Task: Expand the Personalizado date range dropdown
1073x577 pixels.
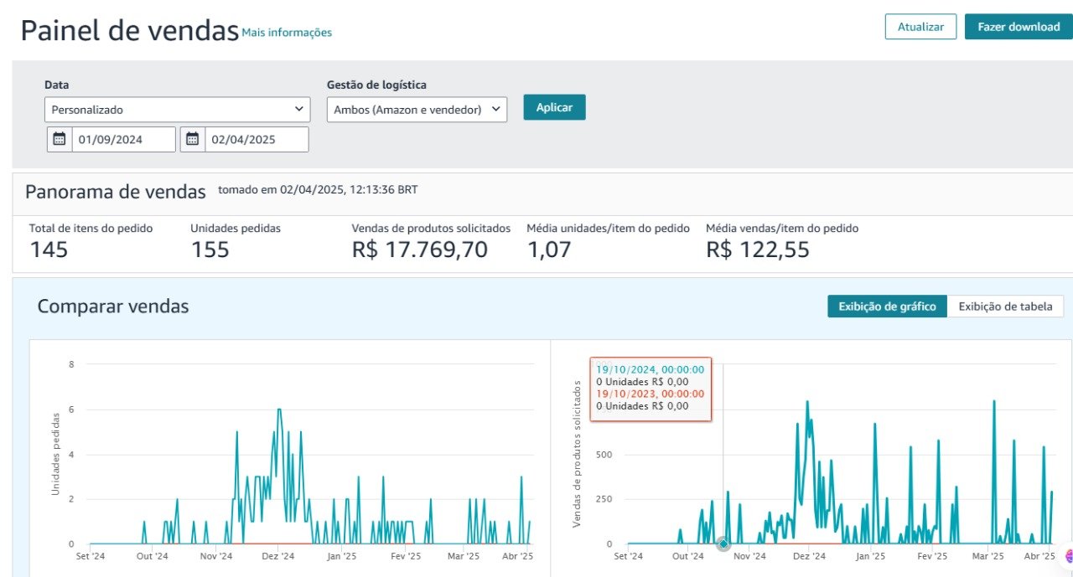Action: [x=177, y=110]
